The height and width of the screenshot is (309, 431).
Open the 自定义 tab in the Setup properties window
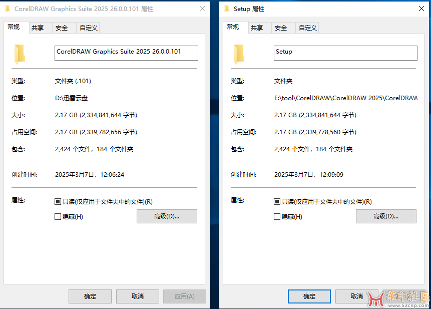[x=307, y=28]
